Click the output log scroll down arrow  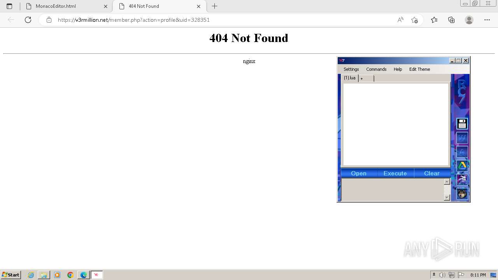447,198
